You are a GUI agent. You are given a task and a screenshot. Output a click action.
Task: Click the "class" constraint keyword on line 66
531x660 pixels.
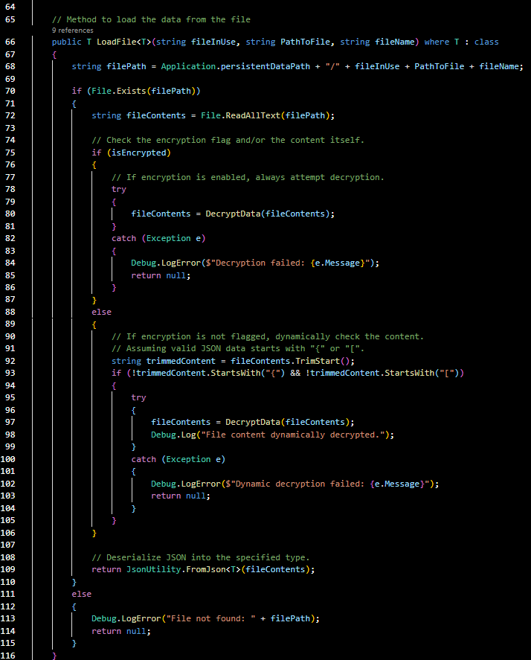[x=486, y=42]
